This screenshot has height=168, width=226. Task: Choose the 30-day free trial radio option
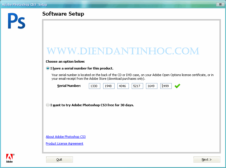48,105
